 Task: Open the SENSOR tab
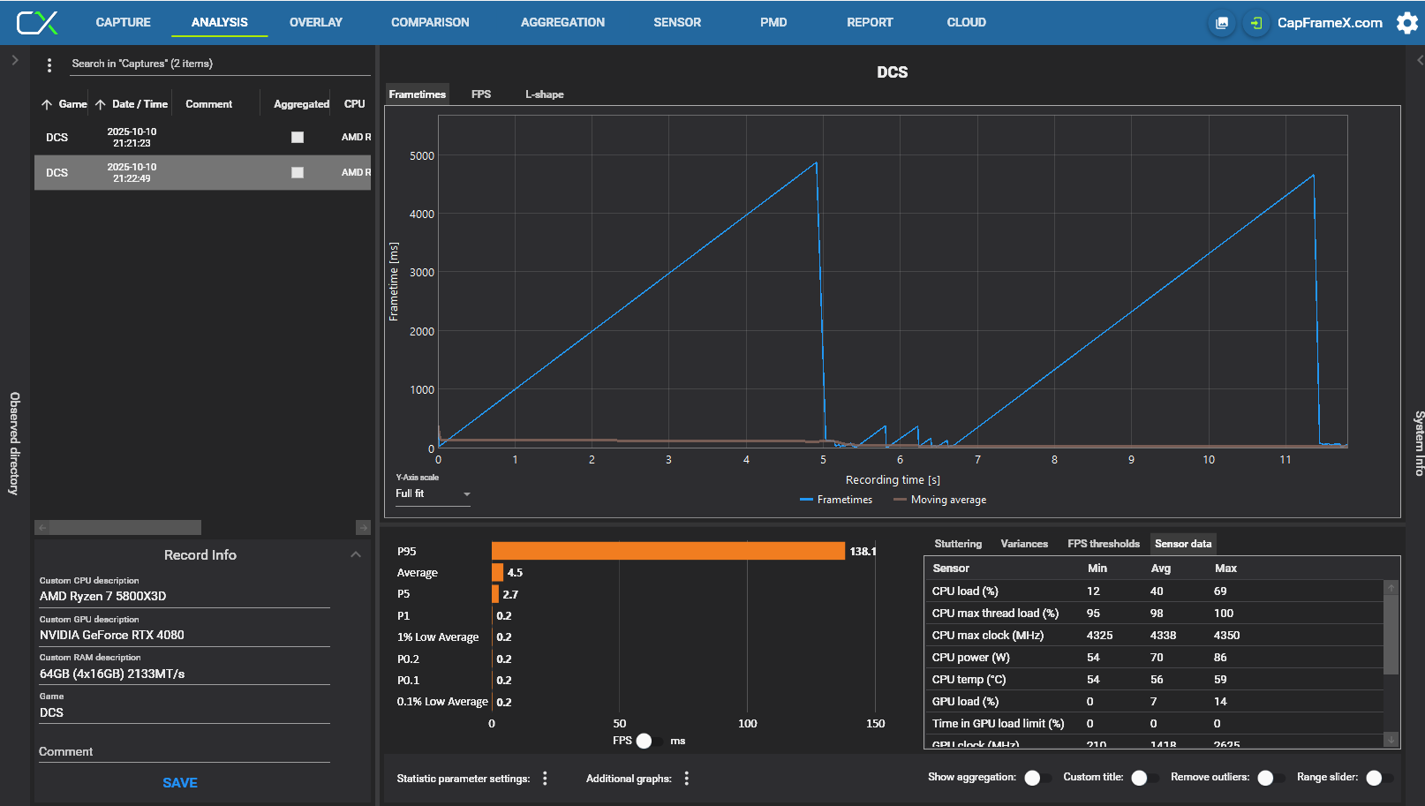[677, 22]
